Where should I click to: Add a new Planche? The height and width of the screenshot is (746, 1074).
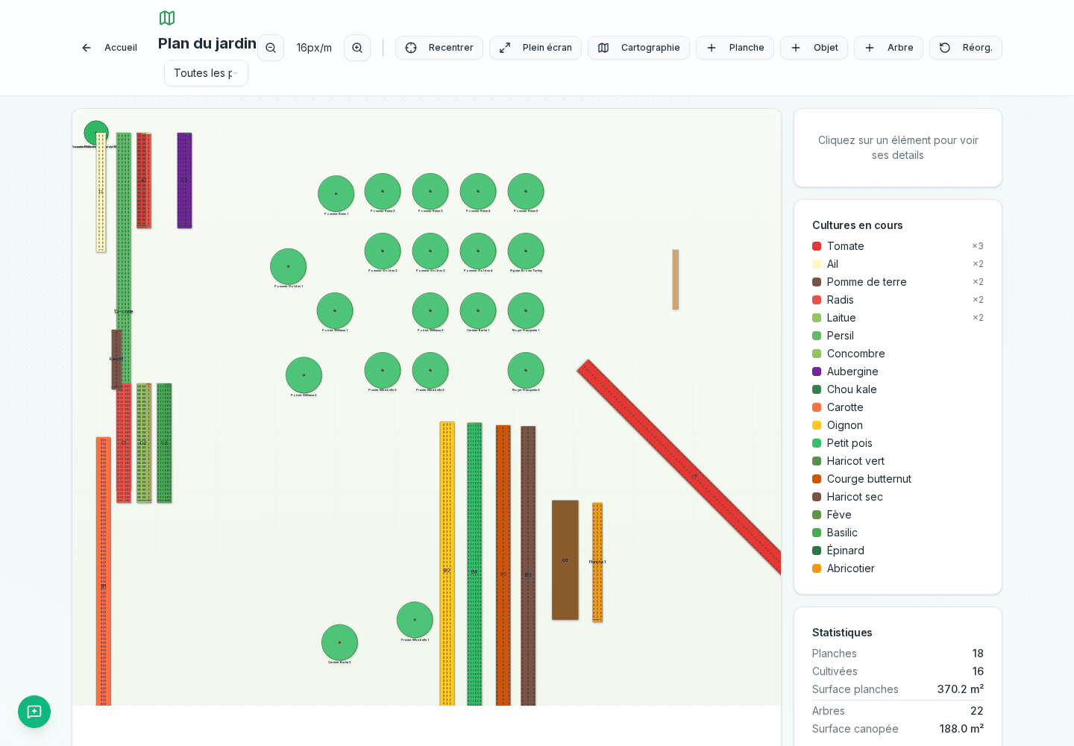[x=735, y=48]
